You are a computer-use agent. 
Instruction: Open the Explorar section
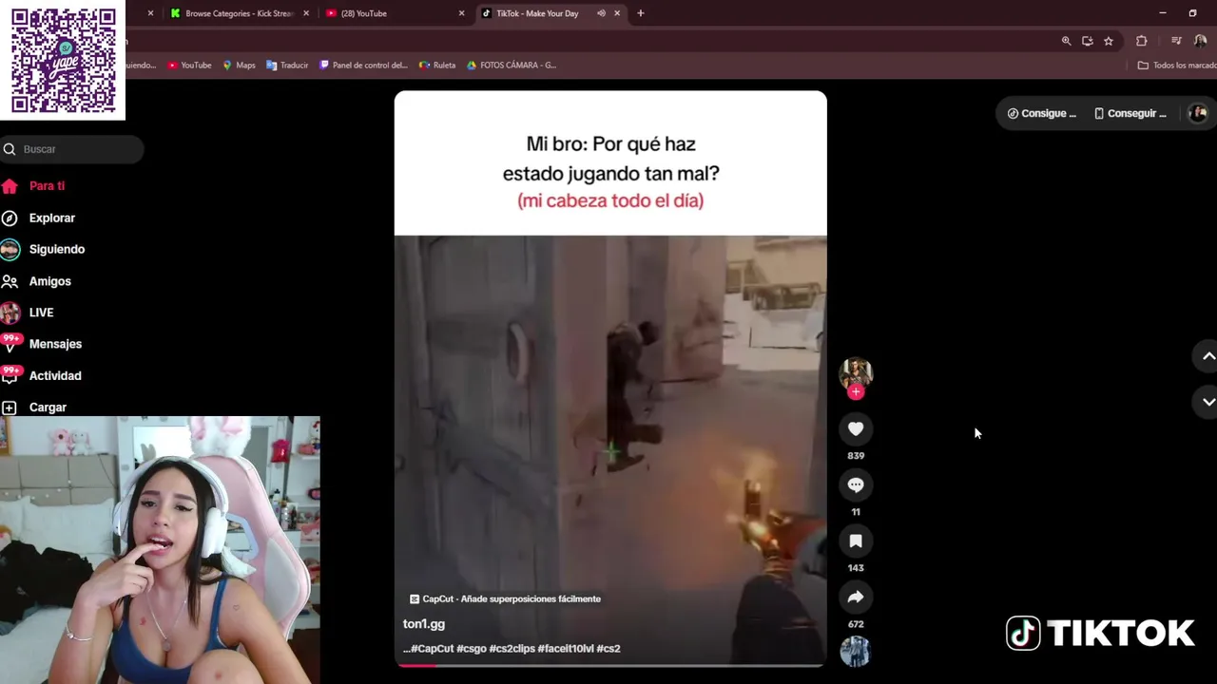(51, 218)
